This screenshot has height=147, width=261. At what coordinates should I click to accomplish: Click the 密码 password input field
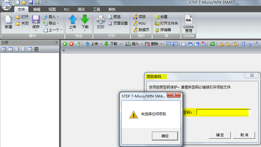coord(224,112)
